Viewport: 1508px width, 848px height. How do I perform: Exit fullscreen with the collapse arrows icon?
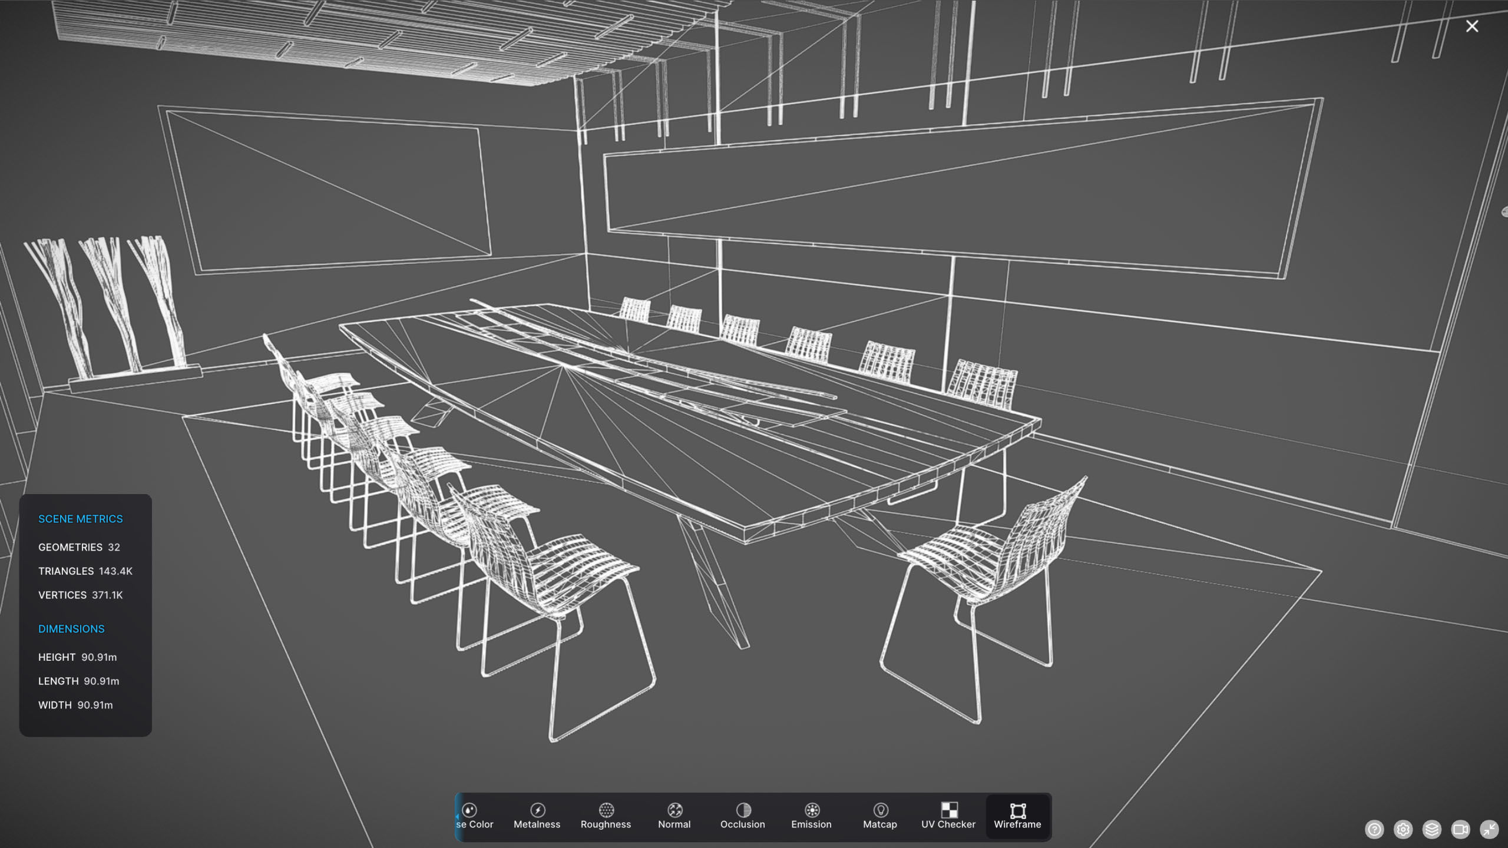1489,829
